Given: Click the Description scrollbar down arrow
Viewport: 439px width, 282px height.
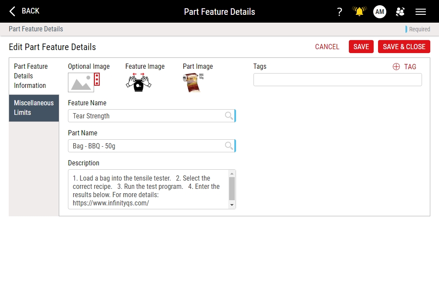Looking at the screenshot, I should tap(232, 205).
